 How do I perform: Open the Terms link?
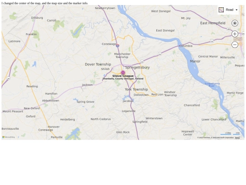[237, 137]
